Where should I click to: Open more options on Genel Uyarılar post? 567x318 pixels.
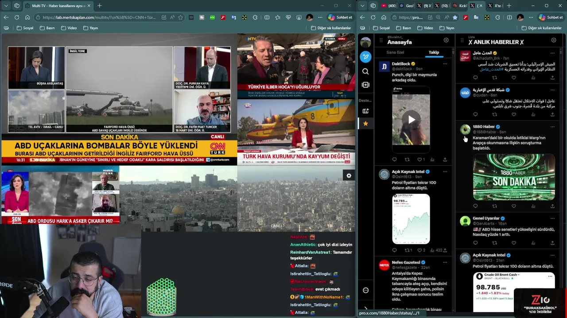tap(552, 218)
